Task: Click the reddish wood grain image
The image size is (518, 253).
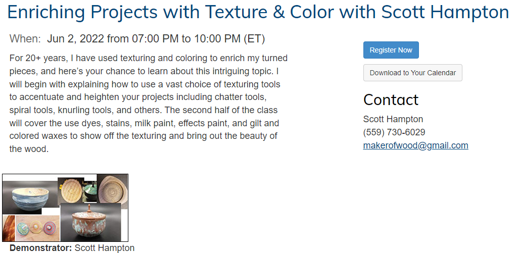Action: click(x=9, y=228)
